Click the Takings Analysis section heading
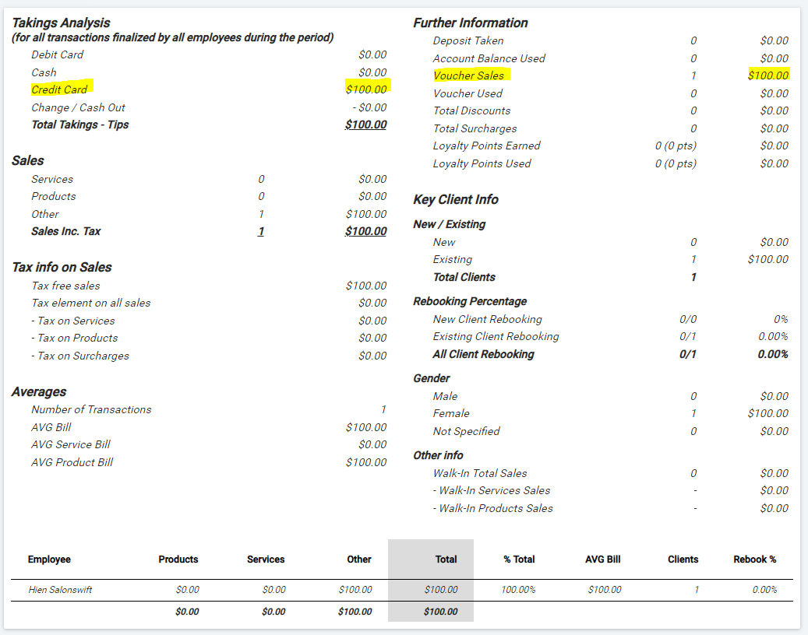This screenshot has height=635, width=808. tap(61, 23)
